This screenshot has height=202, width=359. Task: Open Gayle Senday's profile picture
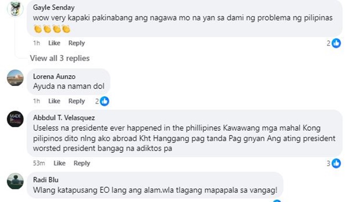click(x=15, y=9)
